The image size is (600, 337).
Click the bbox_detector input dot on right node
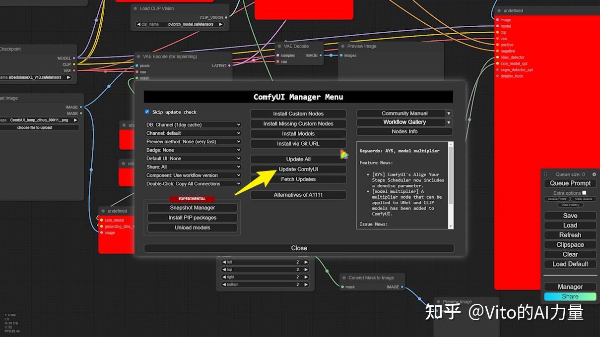pyautogui.click(x=497, y=57)
